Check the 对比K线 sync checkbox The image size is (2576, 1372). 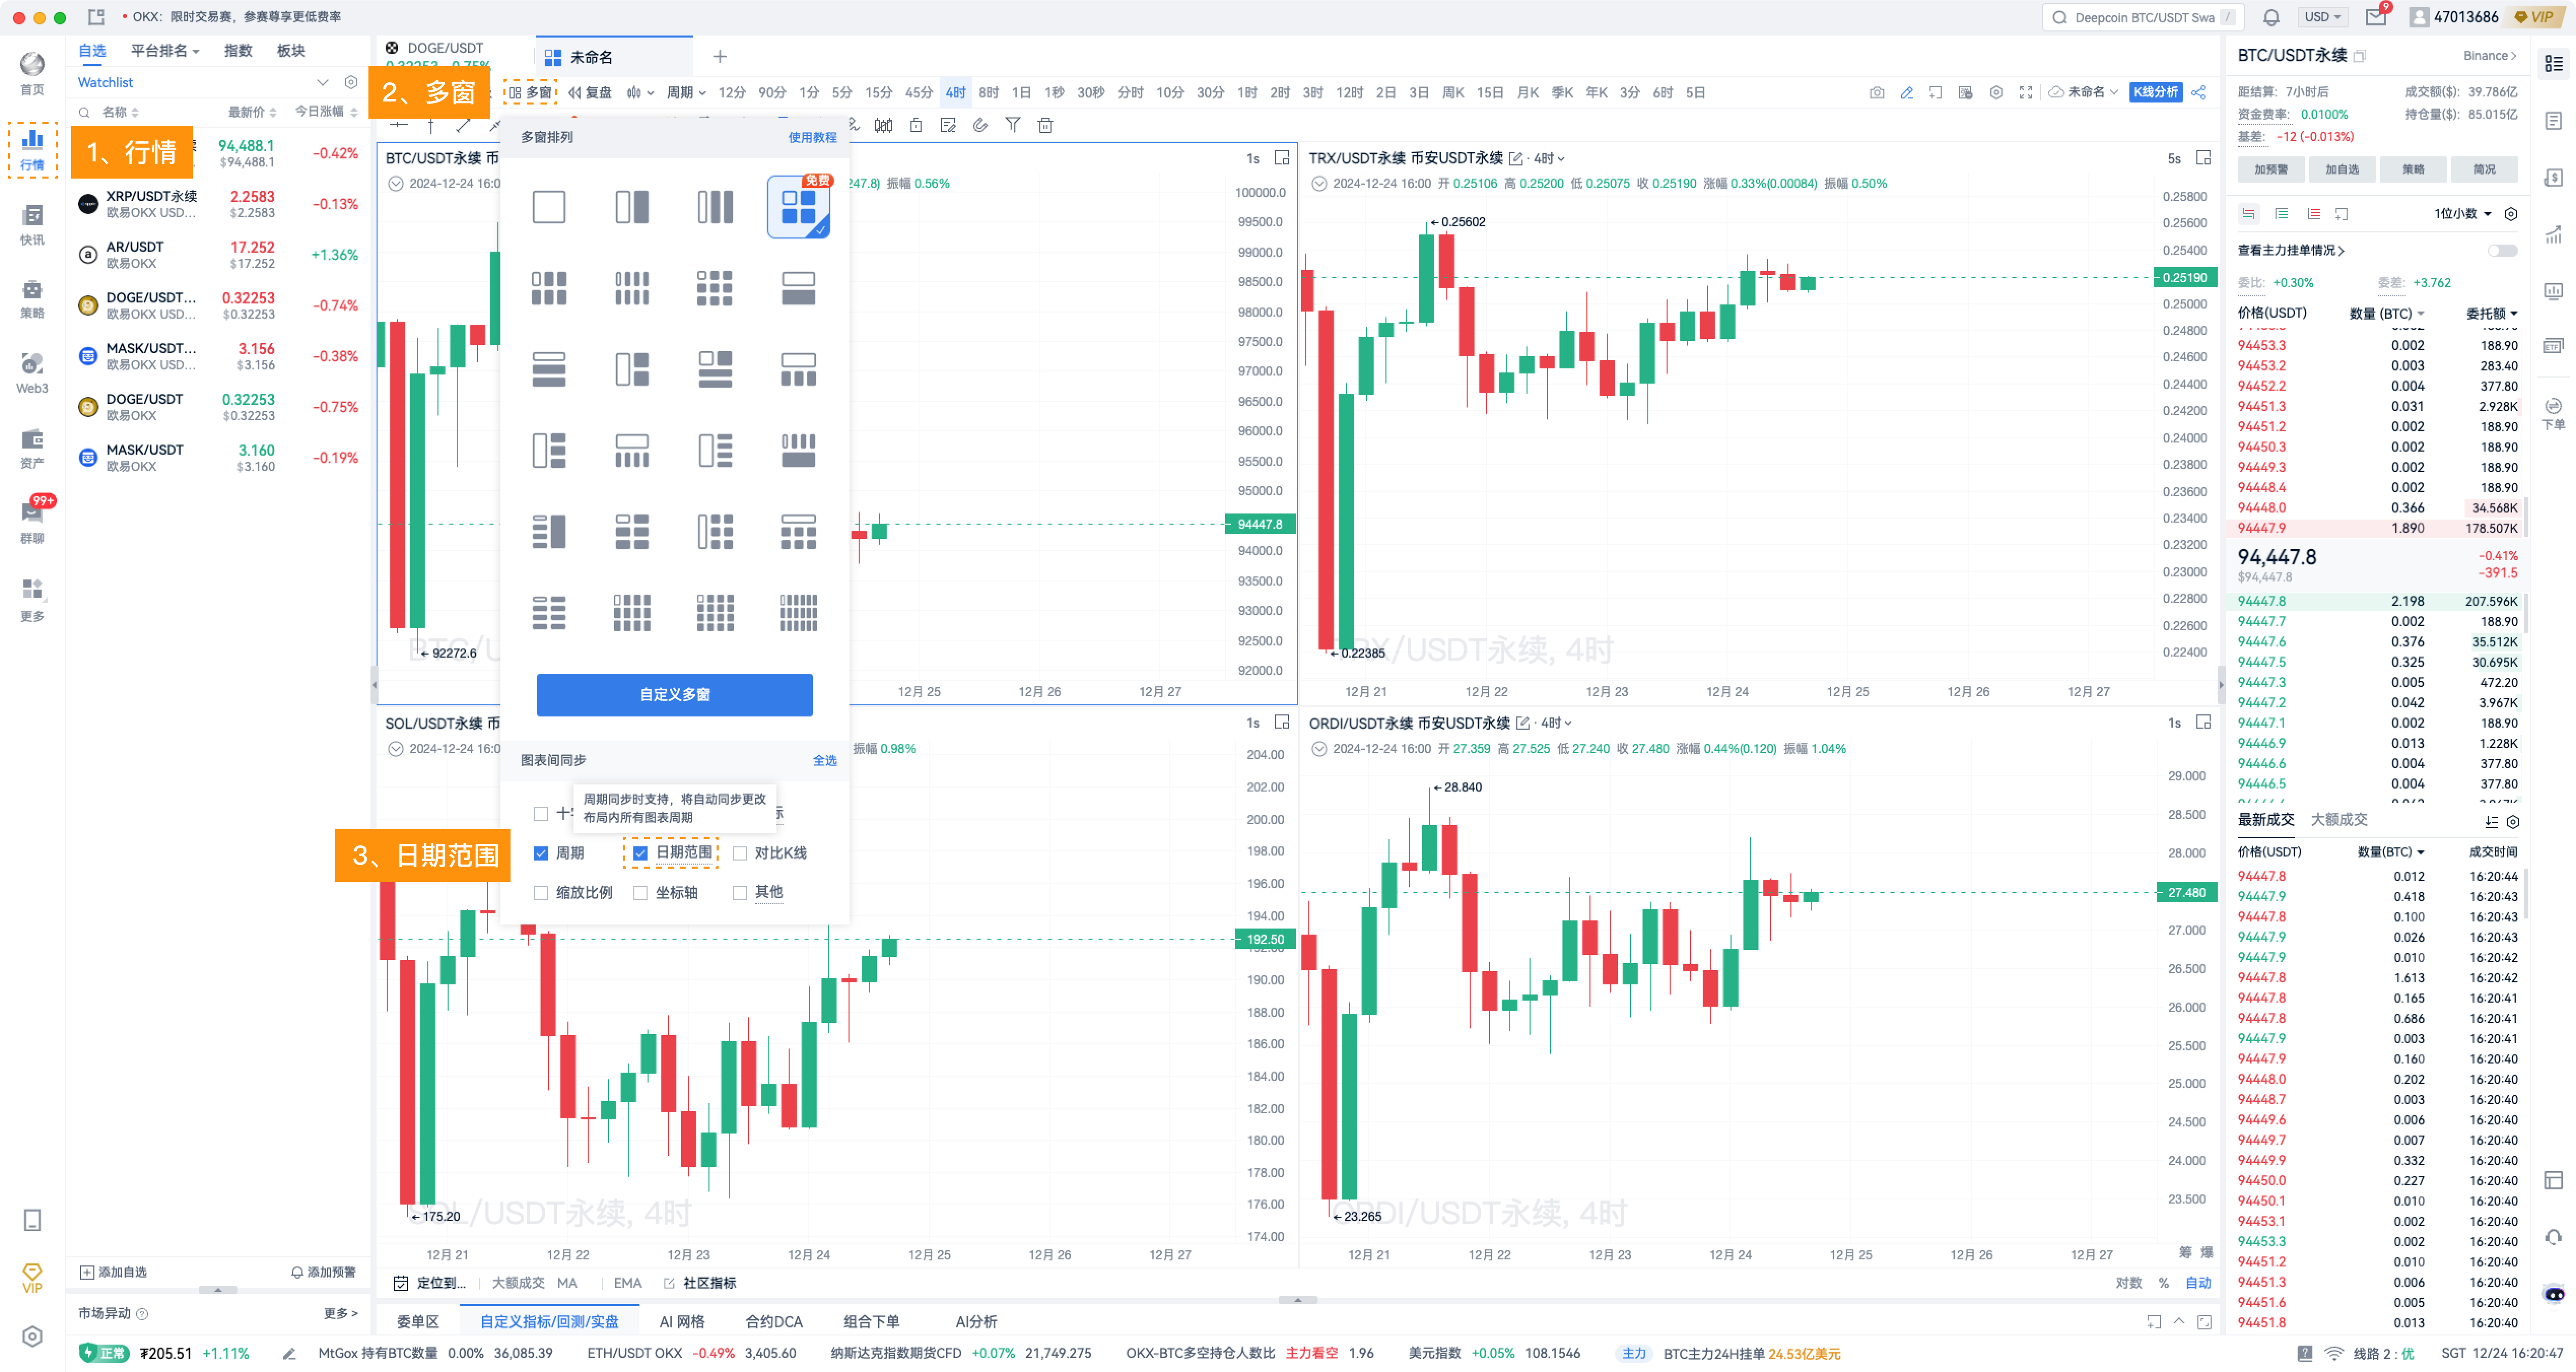(739, 853)
